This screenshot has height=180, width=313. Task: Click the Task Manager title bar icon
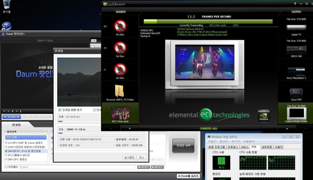pos(209,137)
